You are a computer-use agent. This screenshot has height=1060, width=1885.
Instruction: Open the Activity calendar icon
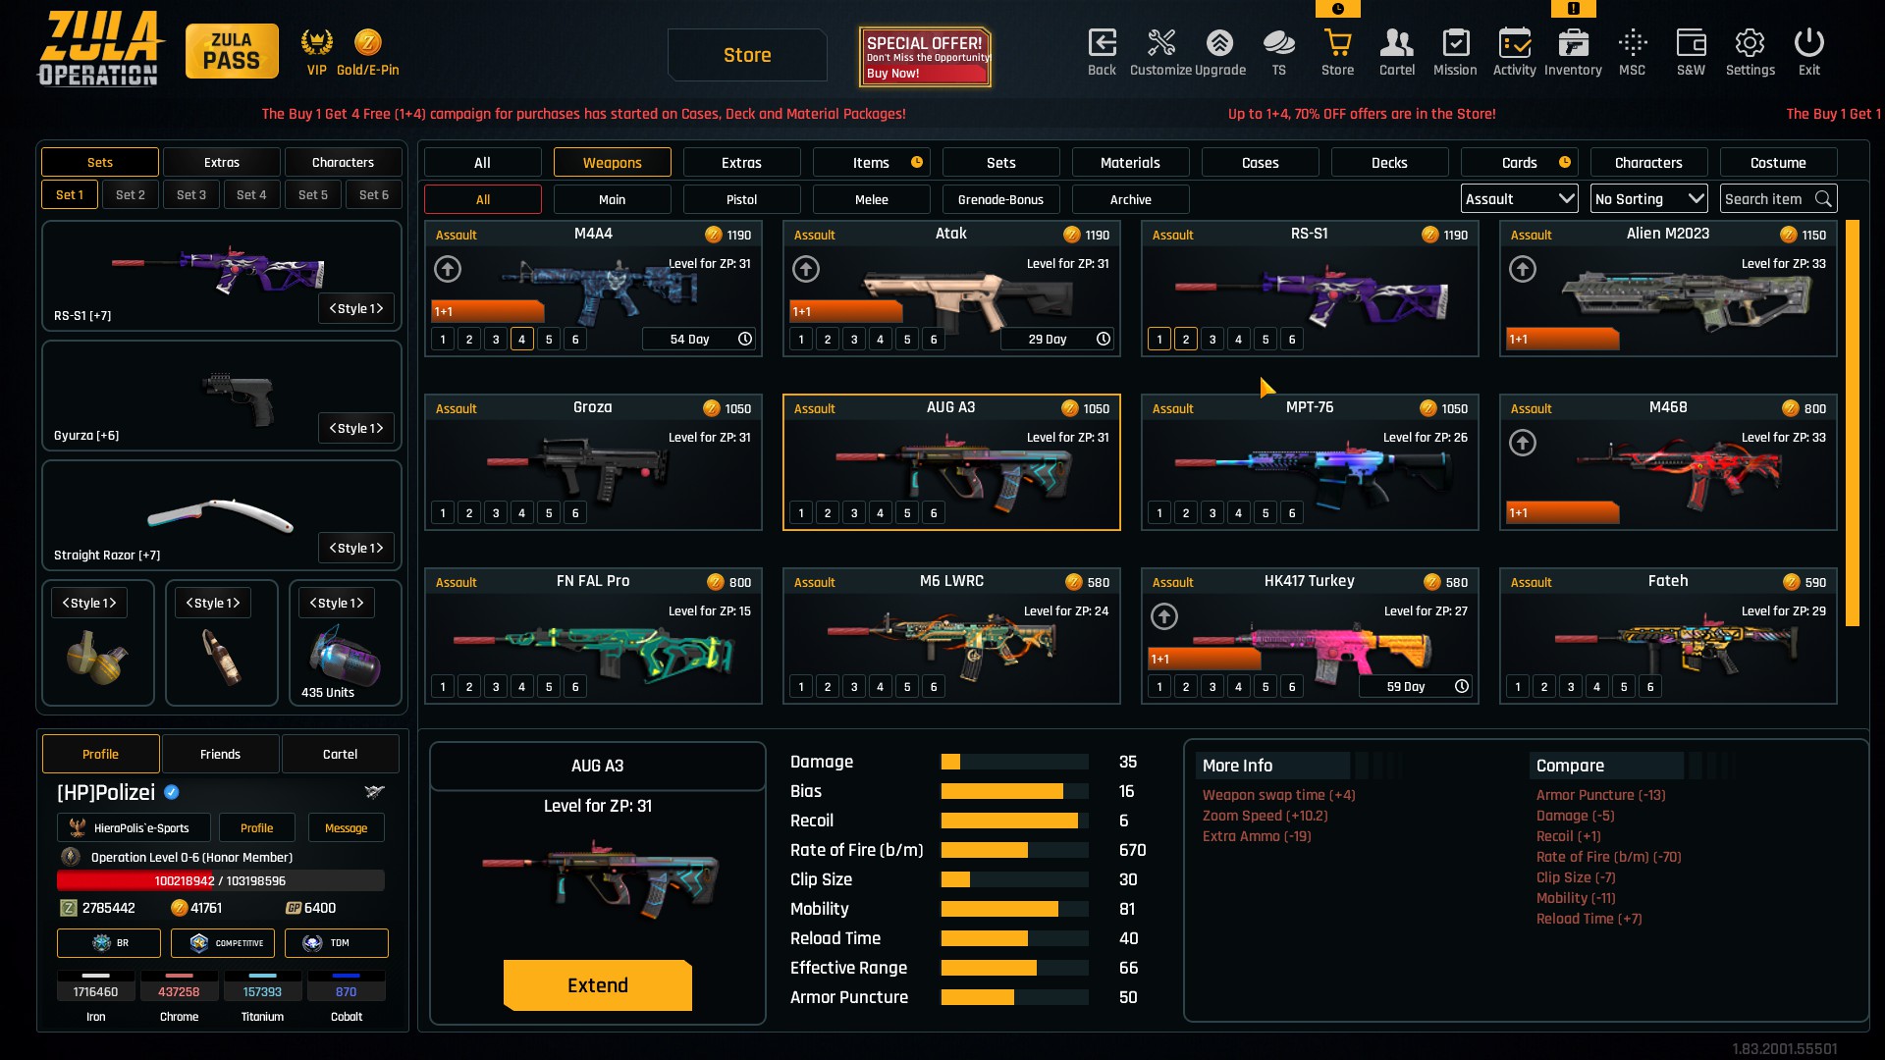click(1514, 43)
